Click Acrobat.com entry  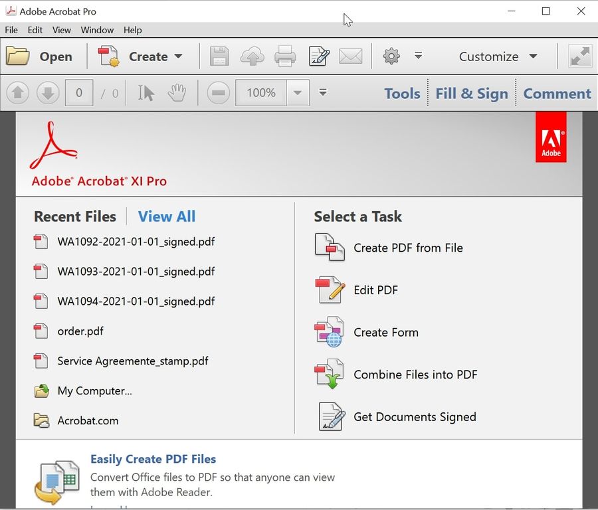point(88,420)
